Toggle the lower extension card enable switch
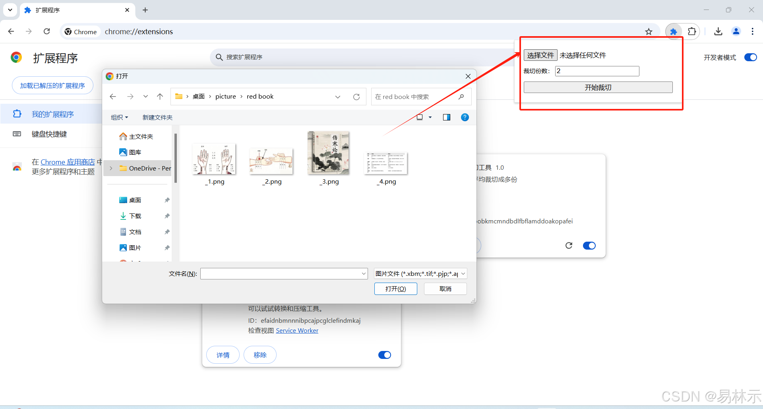Screen dimensions: 763x409 pyautogui.click(x=385, y=355)
